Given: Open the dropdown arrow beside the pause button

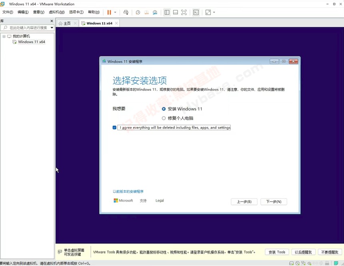Looking at the screenshot, I should (115, 12).
